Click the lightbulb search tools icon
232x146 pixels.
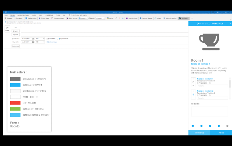coord(69,15)
